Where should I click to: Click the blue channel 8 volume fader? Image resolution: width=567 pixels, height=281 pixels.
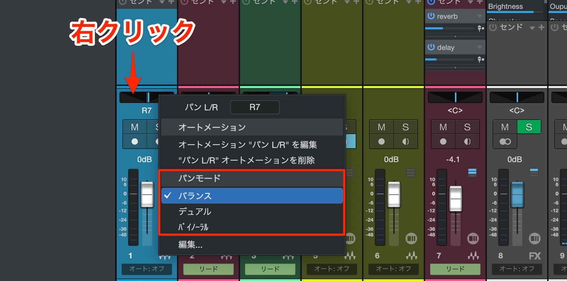[517, 194]
